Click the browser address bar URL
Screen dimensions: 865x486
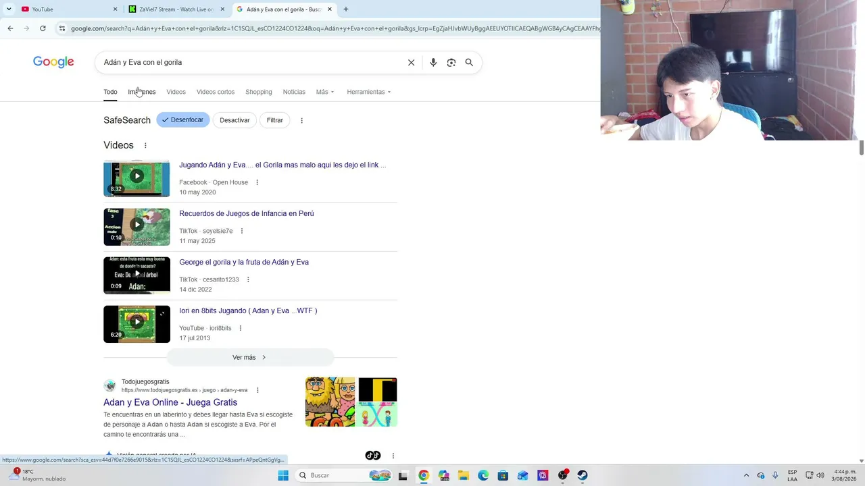coord(335,28)
